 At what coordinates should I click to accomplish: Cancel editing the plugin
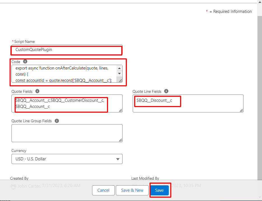click(103, 190)
